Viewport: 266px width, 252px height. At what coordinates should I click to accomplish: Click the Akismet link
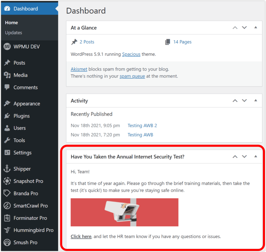click(x=79, y=69)
